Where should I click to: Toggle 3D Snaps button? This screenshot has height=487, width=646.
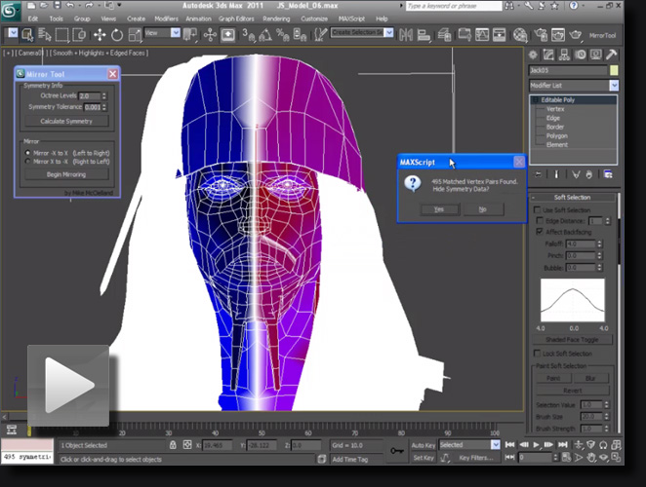(x=248, y=35)
